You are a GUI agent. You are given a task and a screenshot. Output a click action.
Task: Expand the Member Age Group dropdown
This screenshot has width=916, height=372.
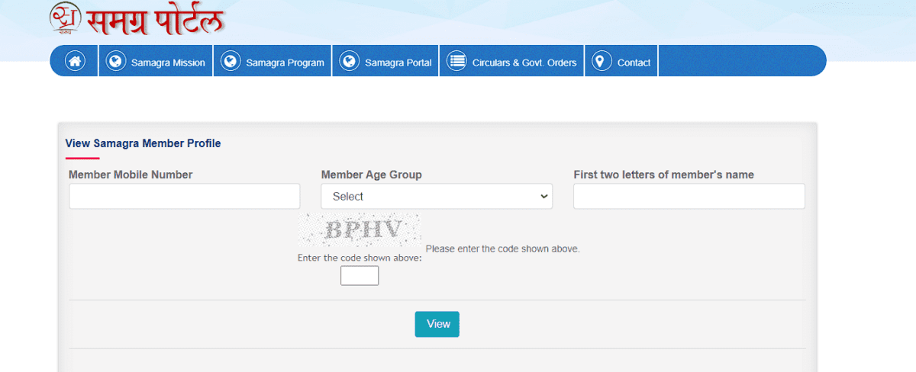[x=436, y=196]
